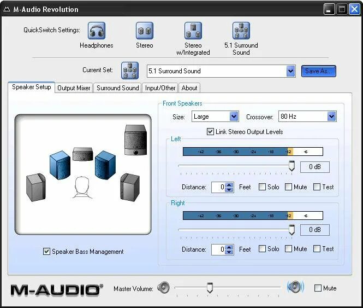Viewport: 363px width, 308px height.
Task: Click the loud master volume speaker icon
Action: pos(295,287)
